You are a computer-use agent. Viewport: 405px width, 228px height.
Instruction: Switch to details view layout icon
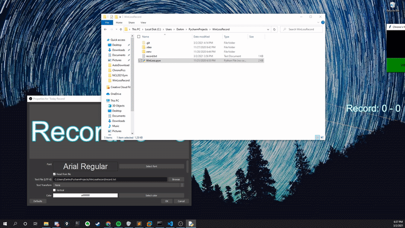coord(317,137)
